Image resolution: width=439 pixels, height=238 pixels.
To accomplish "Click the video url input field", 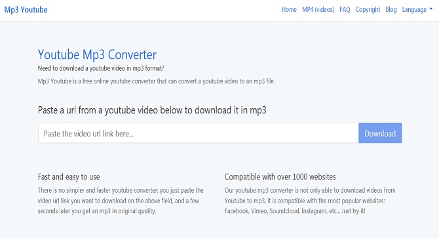I will 199,133.
